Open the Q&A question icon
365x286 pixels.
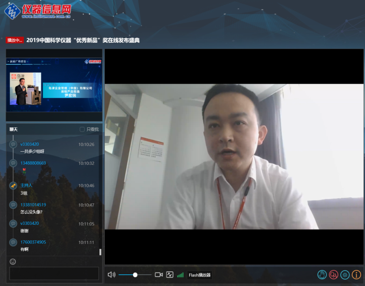coord(333,275)
